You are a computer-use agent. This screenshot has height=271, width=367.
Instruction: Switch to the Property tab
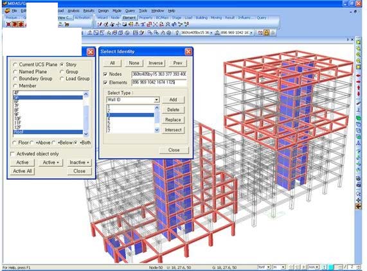pos(146,18)
